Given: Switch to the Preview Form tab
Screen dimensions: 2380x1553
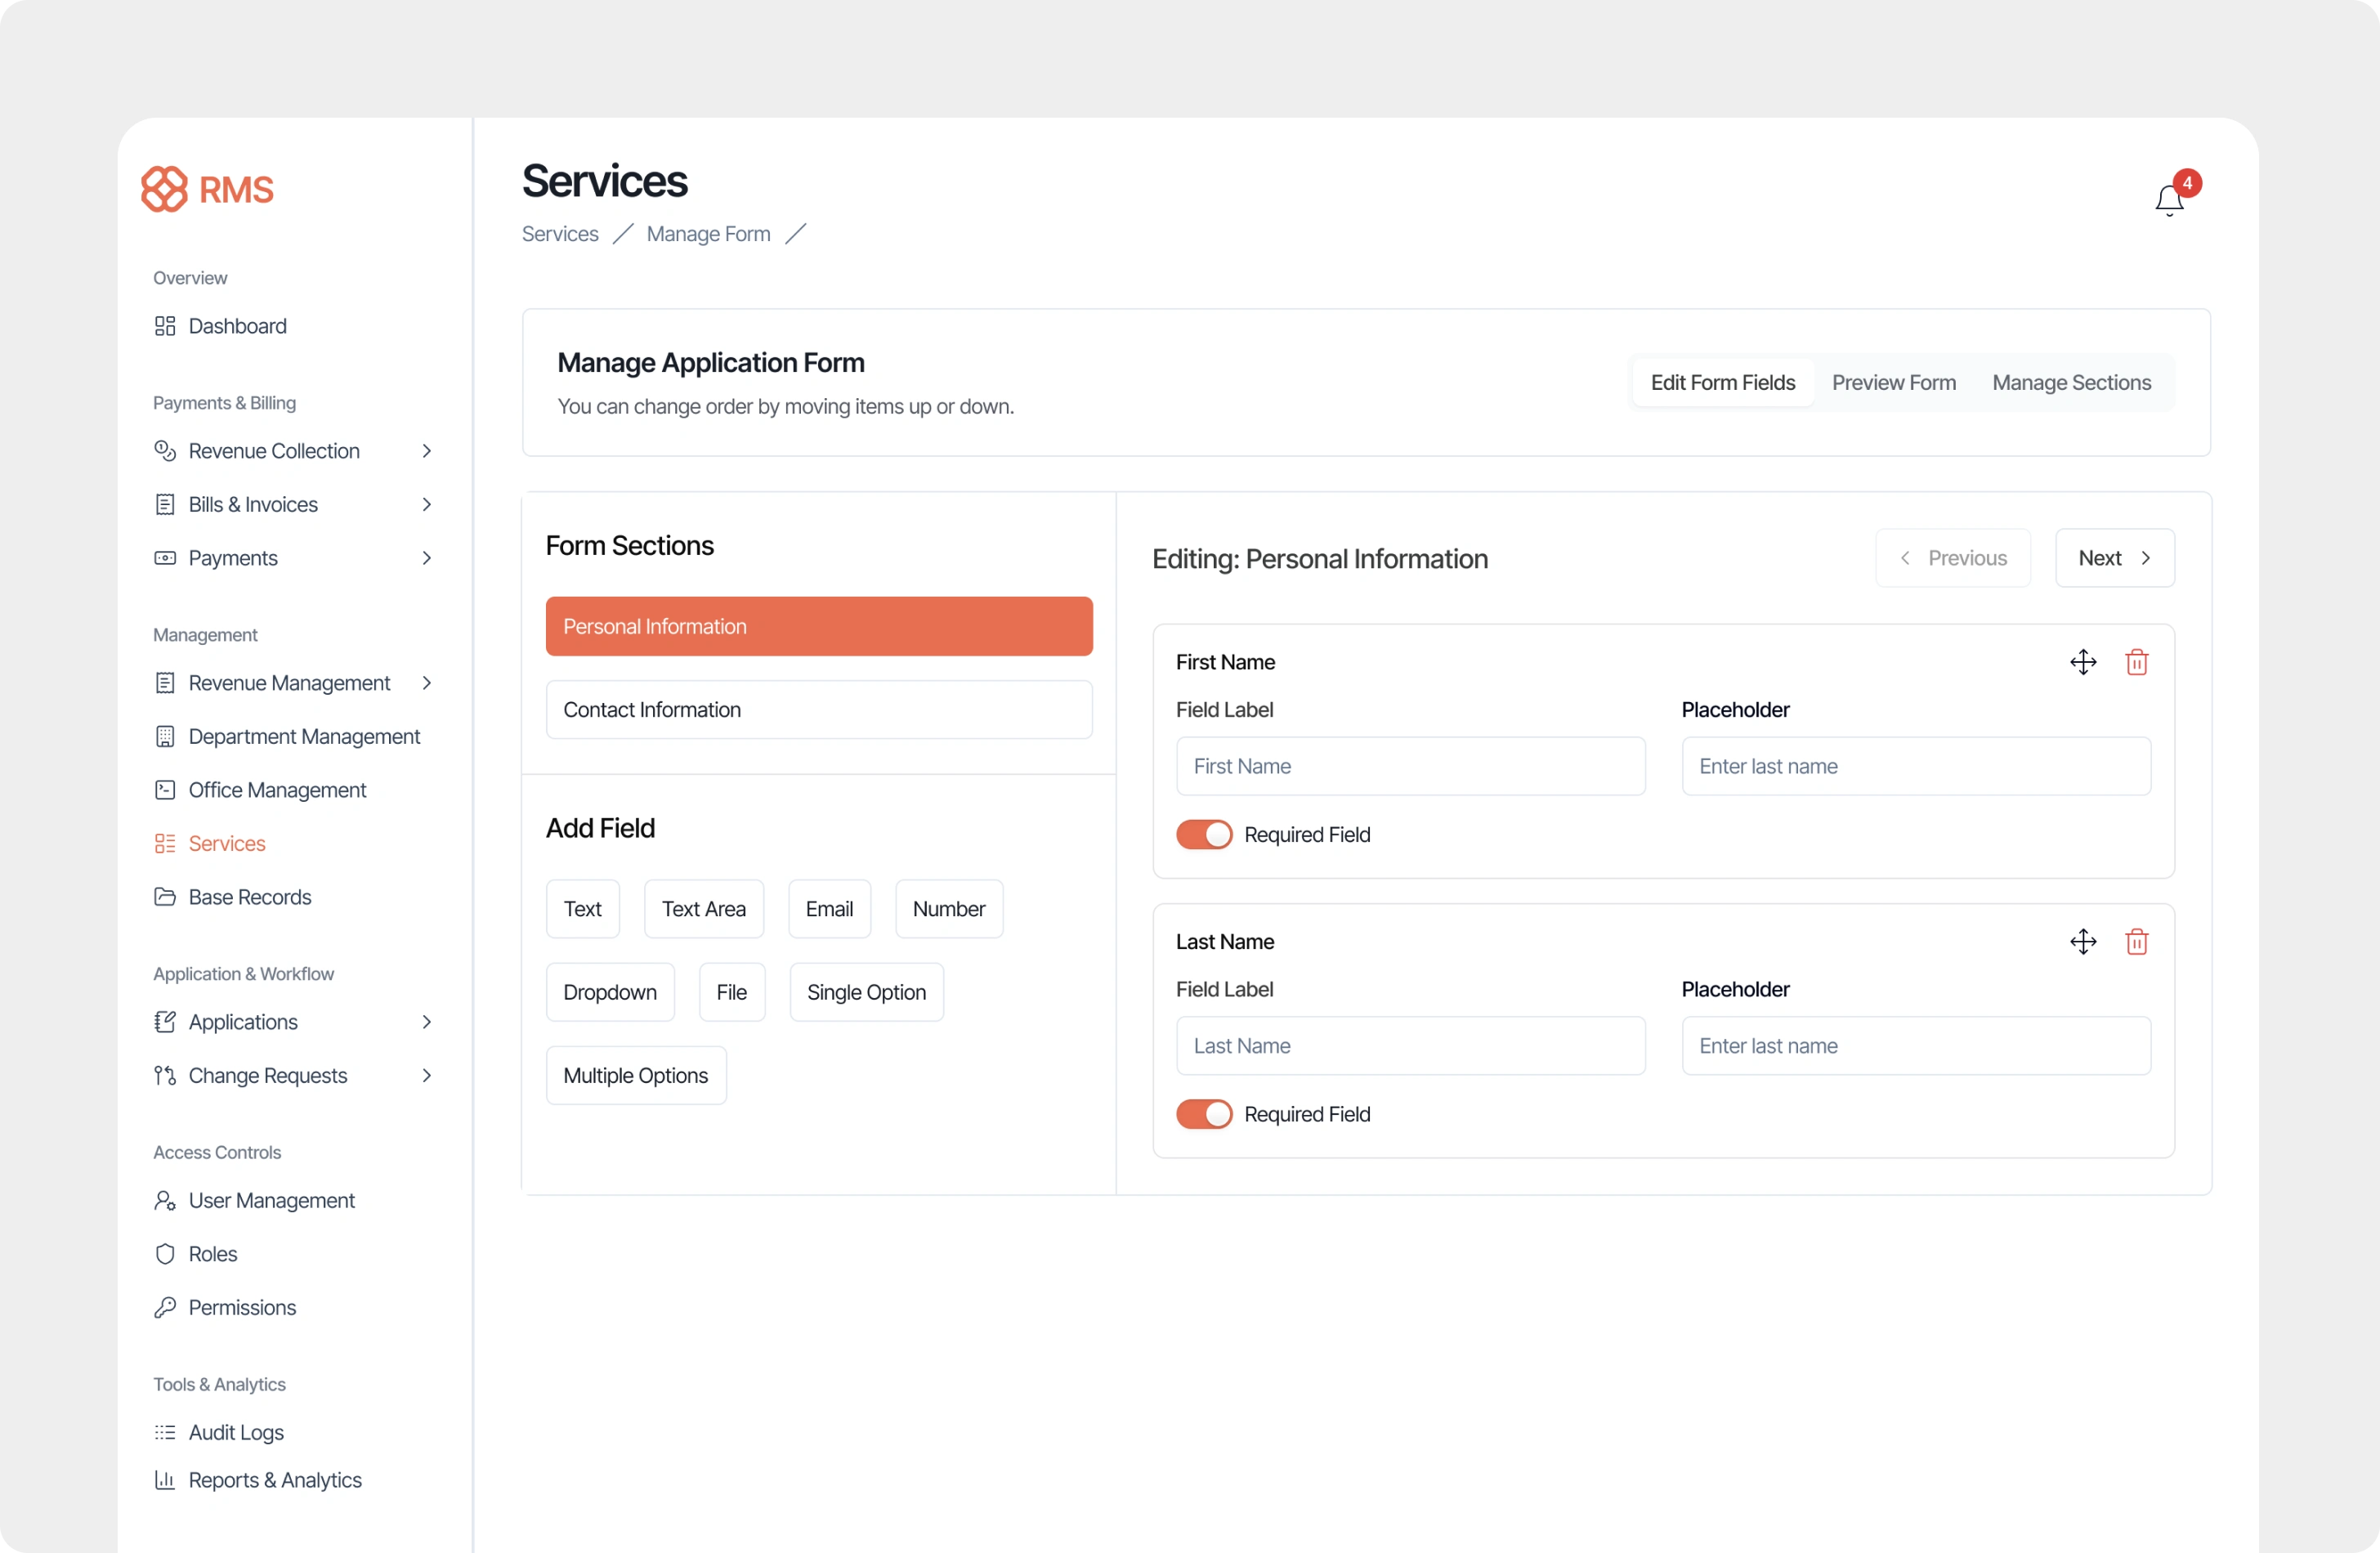Looking at the screenshot, I should coord(1893,382).
